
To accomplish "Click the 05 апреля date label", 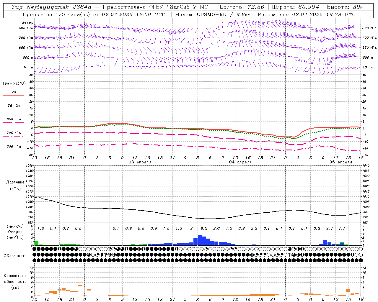I will point(340,162).
